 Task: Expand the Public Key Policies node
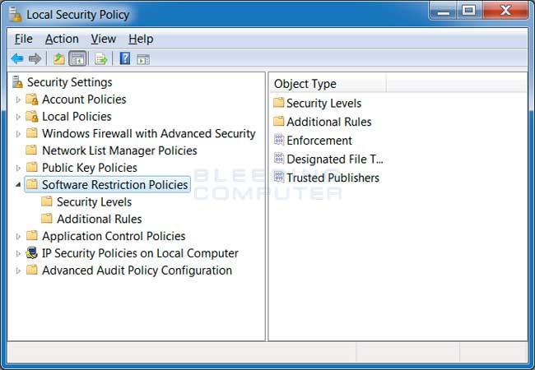pos(18,168)
